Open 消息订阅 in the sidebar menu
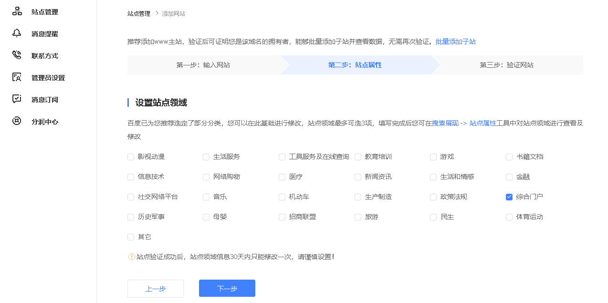The width and height of the screenshot is (608, 303). (x=45, y=100)
